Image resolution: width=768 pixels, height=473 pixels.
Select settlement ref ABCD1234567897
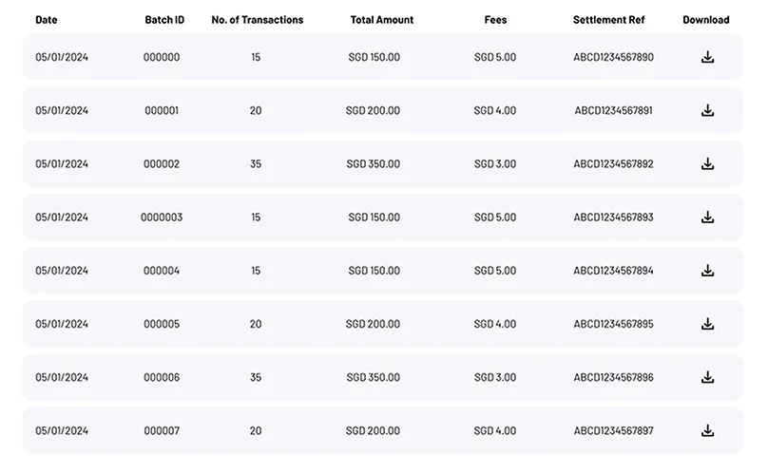point(613,431)
